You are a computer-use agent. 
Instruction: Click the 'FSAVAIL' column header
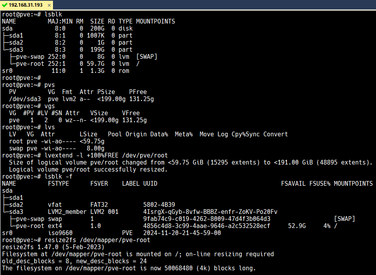pos(293,184)
